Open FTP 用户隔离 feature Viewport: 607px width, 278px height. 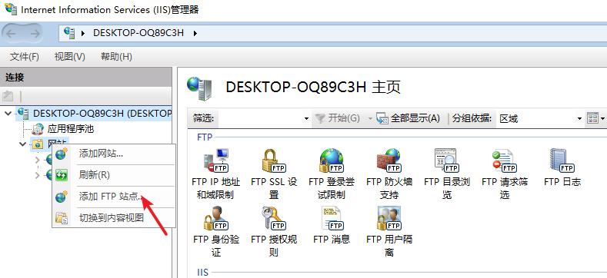(x=389, y=232)
